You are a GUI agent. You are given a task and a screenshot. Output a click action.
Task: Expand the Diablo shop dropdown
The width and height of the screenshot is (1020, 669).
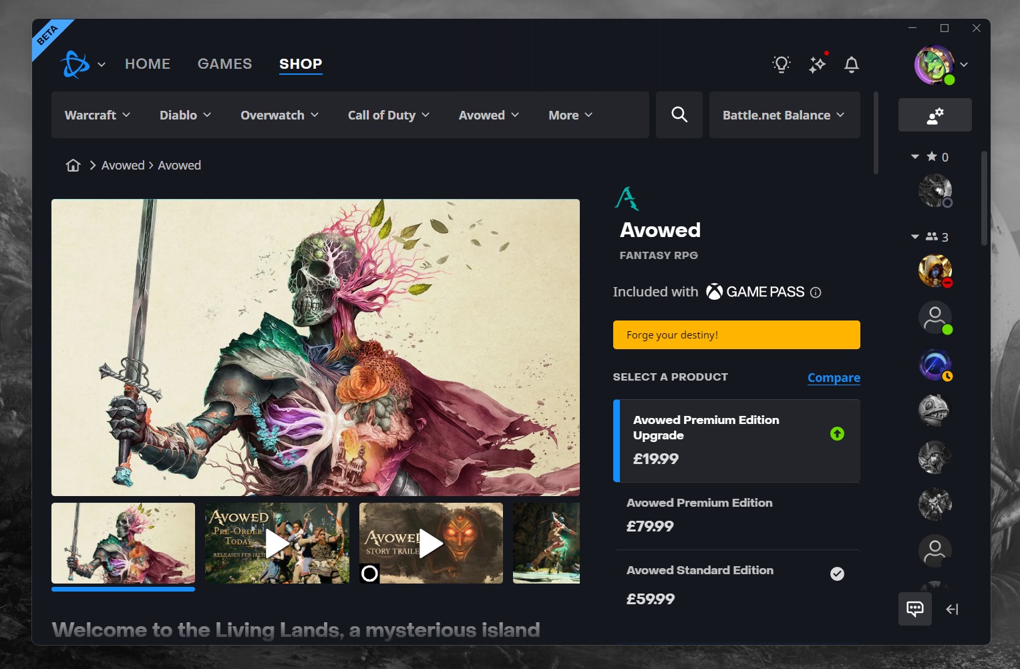pyautogui.click(x=185, y=115)
